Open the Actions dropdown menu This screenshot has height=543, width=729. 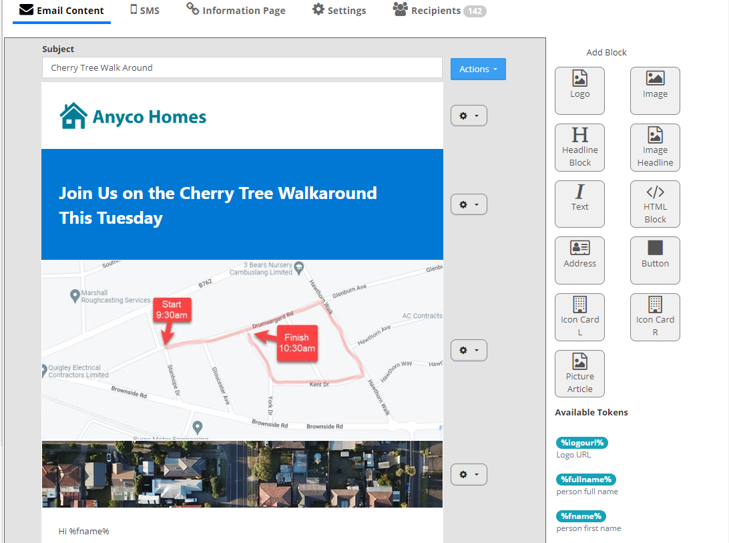click(x=478, y=69)
